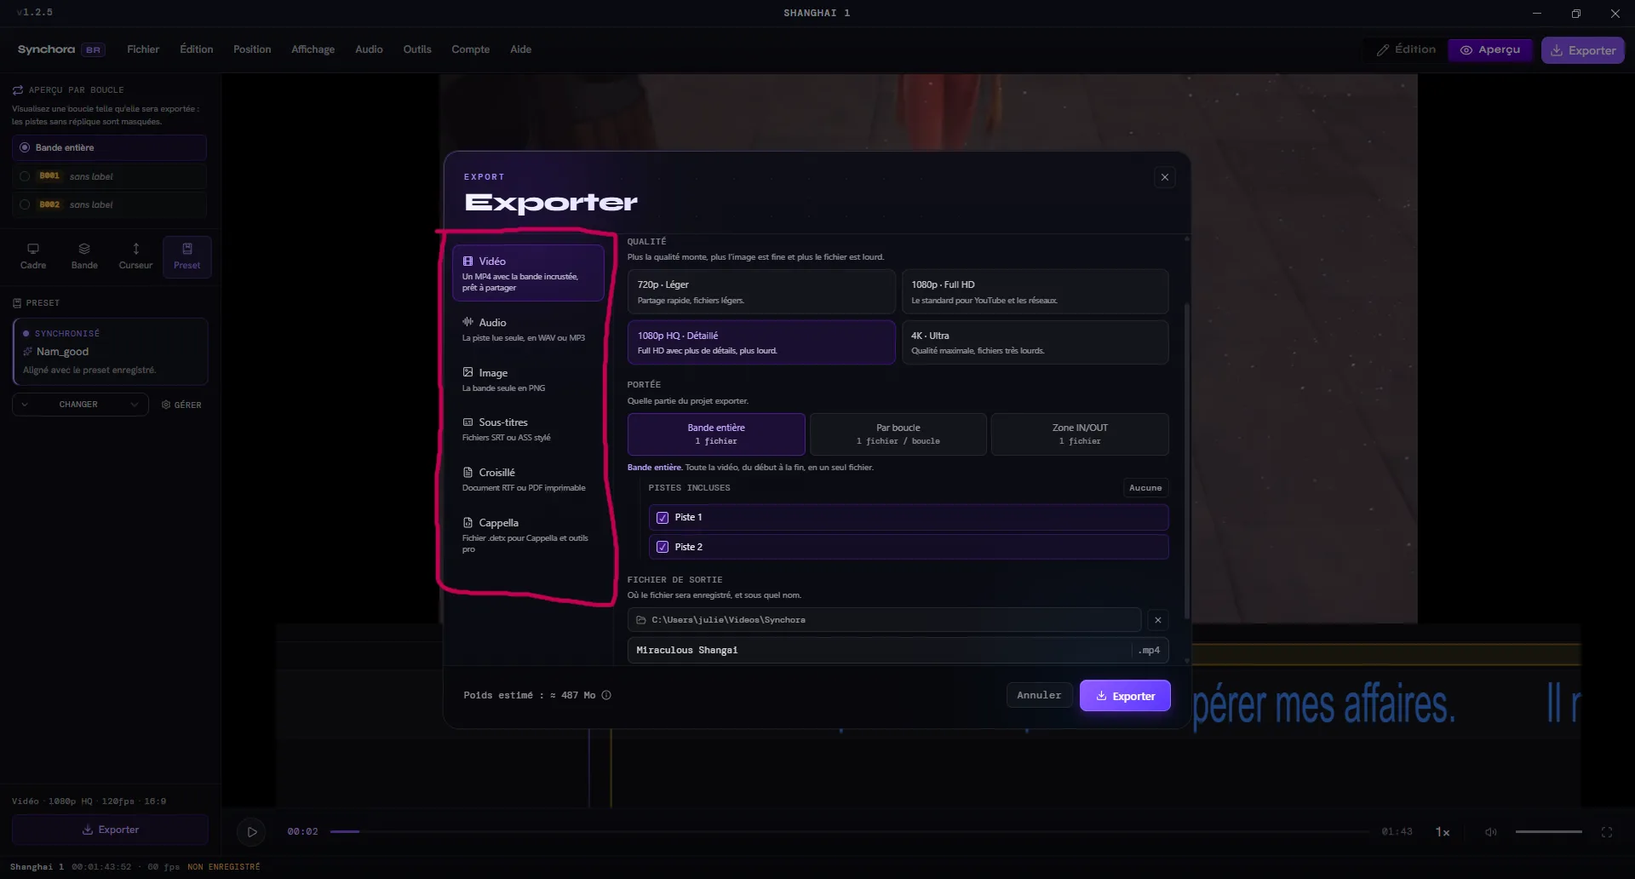This screenshot has width=1635, height=879.
Task: Choose the Sous-titres export format
Action: click(x=528, y=429)
